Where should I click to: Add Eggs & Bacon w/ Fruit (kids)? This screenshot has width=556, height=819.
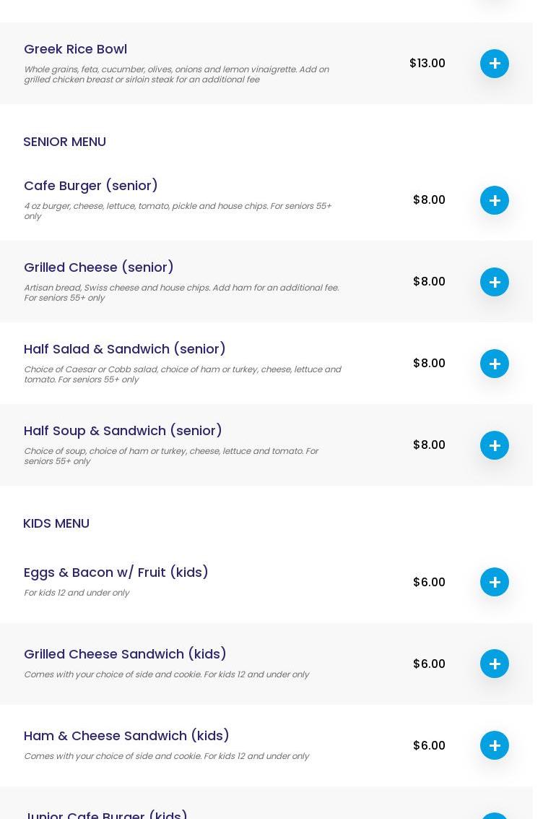(495, 582)
